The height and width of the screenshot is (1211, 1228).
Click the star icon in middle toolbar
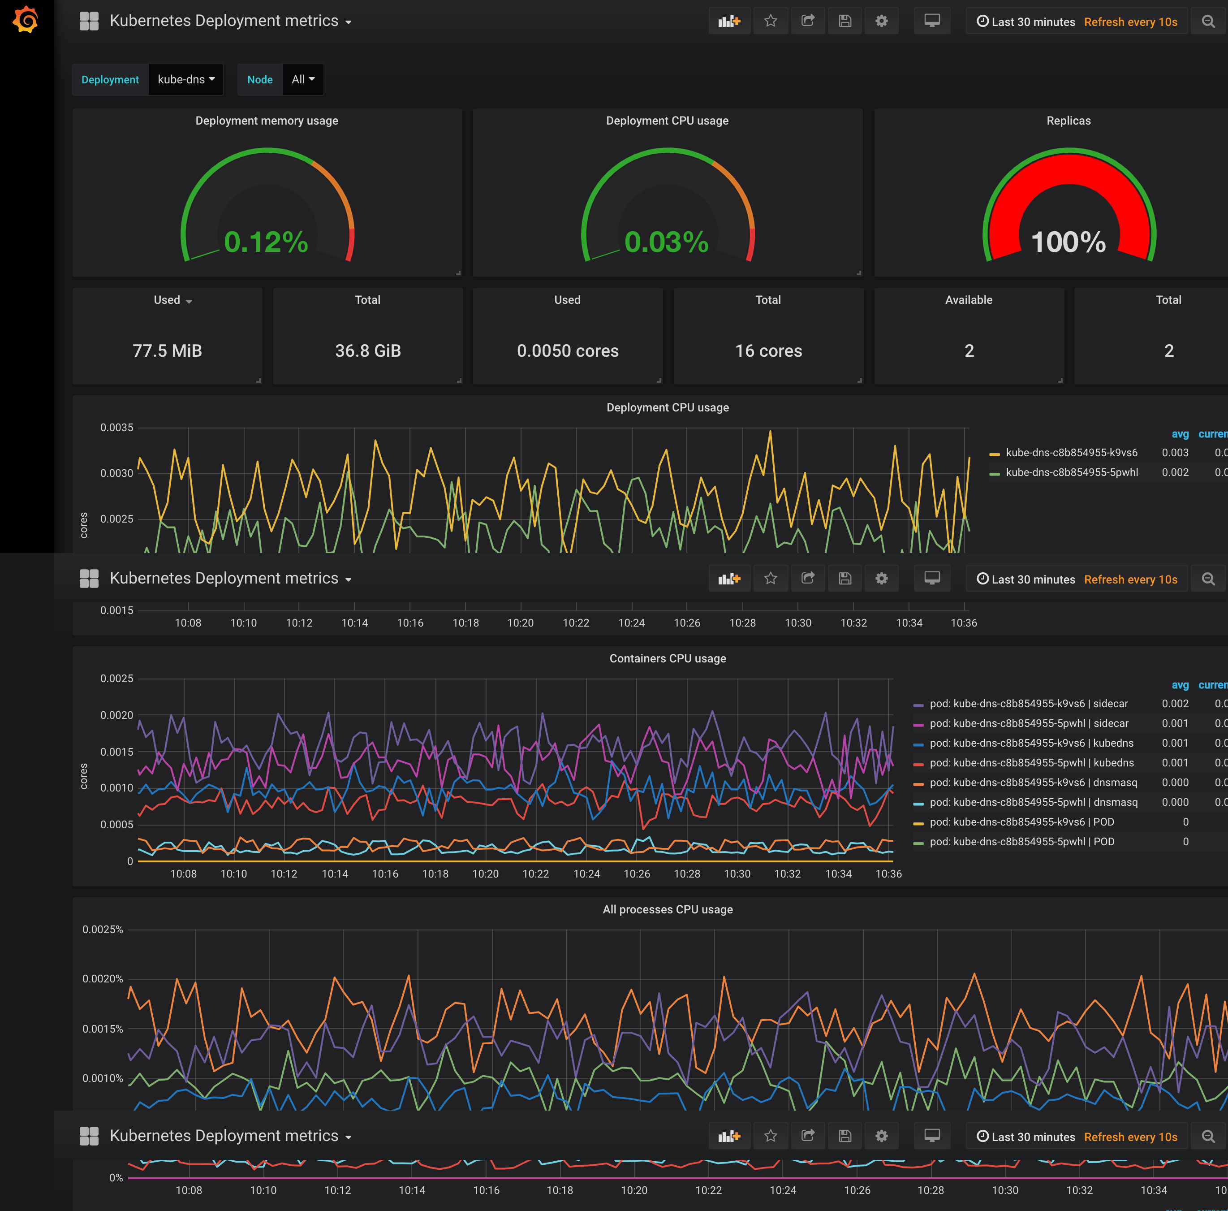coord(771,579)
